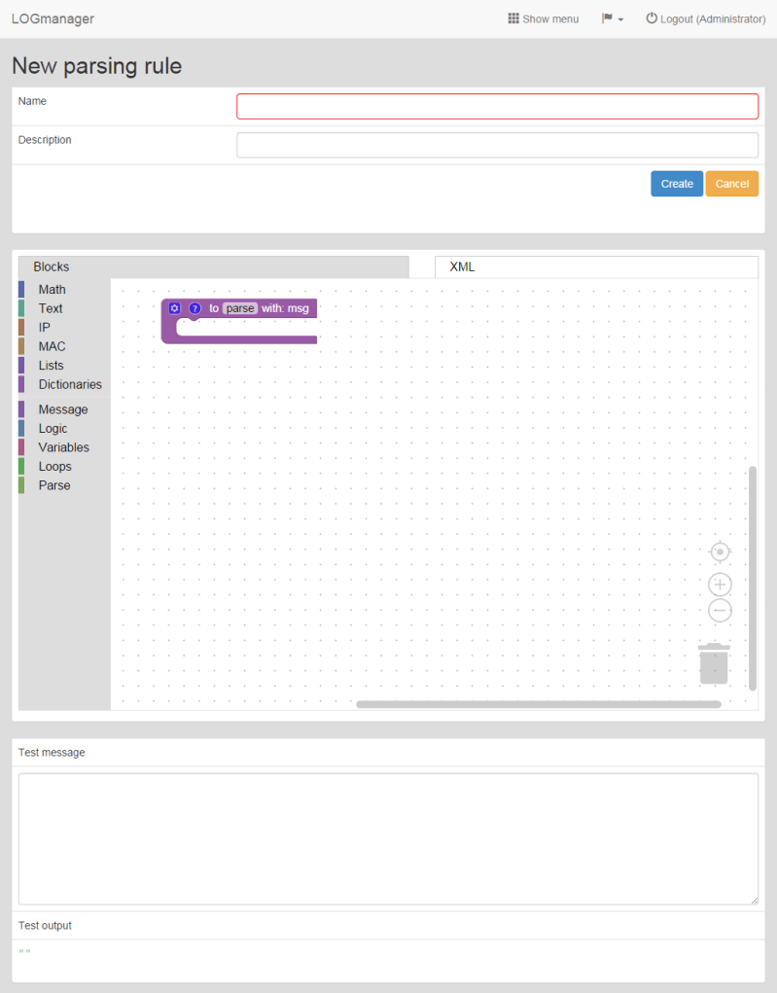The width and height of the screenshot is (777, 993).
Task: Click the 'with: msg' text on block
Action: click(x=285, y=308)
